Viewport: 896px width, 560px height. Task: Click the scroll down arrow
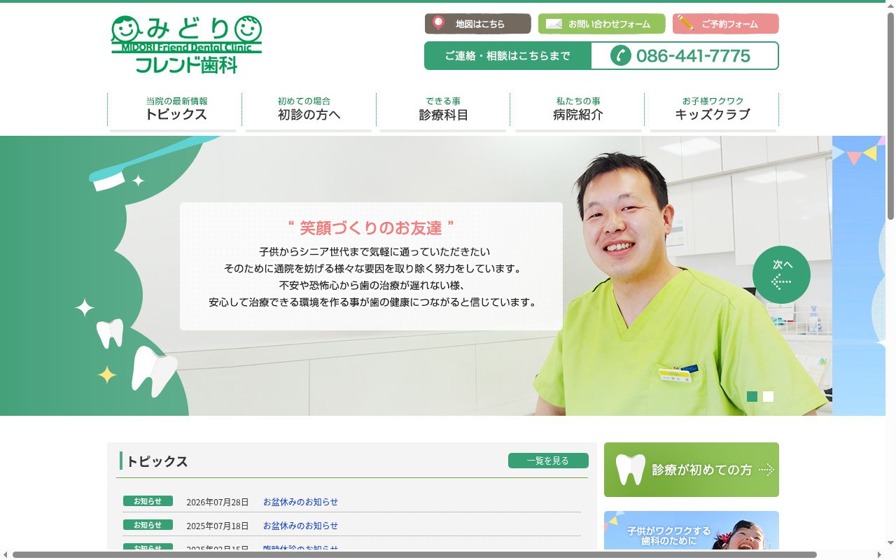(x=890, y=543)
